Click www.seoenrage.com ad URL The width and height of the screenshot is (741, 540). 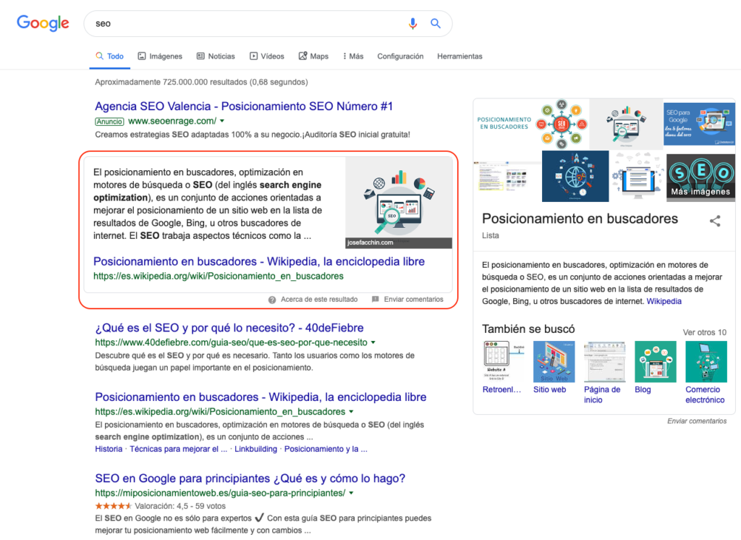(x=172, y=121)
